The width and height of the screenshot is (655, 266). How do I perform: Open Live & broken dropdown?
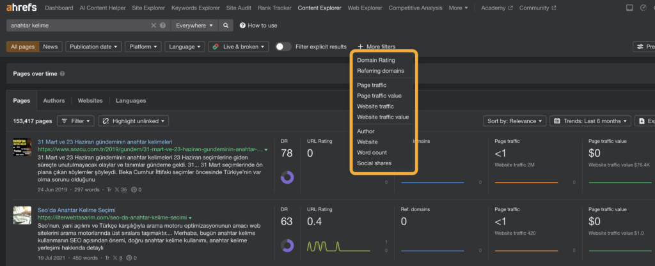tap(238, 47)
